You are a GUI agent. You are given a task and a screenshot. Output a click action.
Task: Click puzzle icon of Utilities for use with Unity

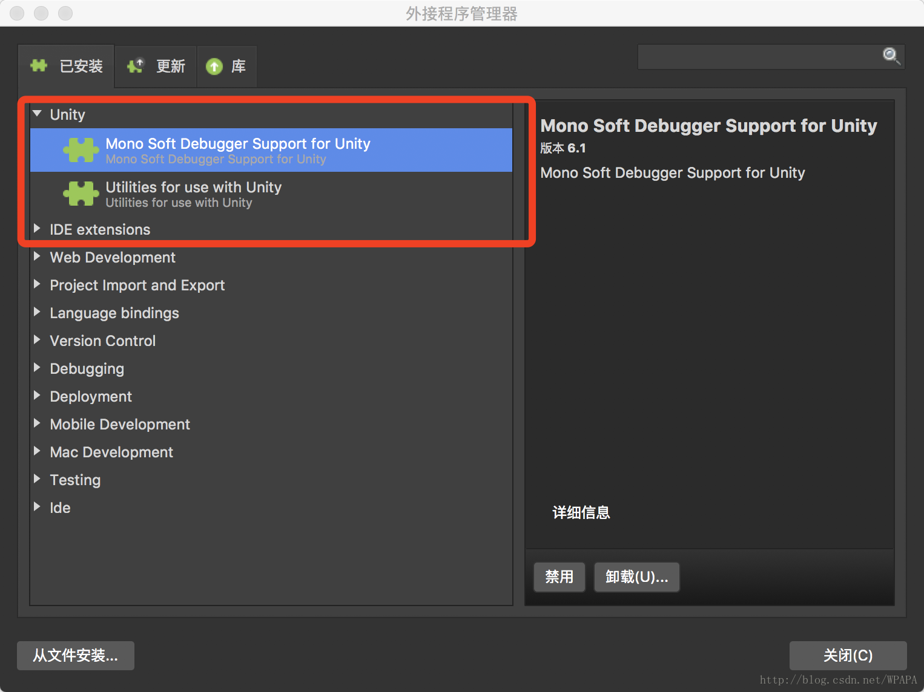coord(81,194)
